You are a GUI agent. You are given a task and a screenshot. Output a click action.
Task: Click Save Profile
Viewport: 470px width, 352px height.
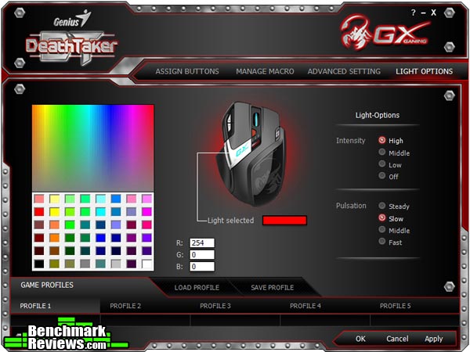(x=272, y=288)
